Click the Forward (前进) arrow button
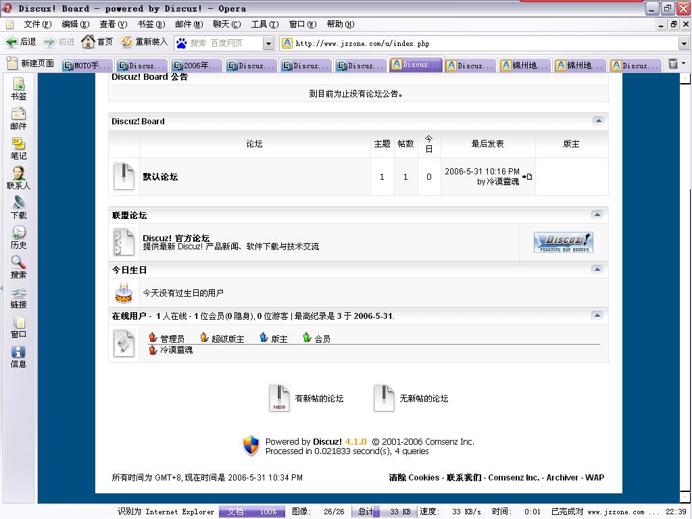 click(x=59, y=42)
